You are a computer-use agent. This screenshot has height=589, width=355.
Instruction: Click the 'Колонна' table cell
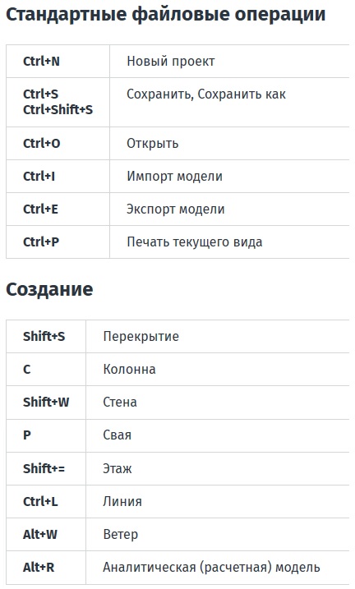coord(218,369)
